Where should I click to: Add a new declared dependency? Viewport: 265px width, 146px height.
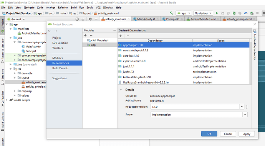pos(121,36)
